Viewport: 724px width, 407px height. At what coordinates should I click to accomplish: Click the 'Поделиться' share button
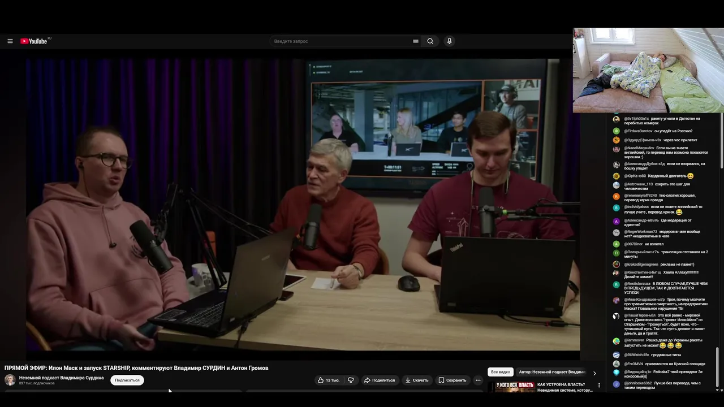point(380,380)
